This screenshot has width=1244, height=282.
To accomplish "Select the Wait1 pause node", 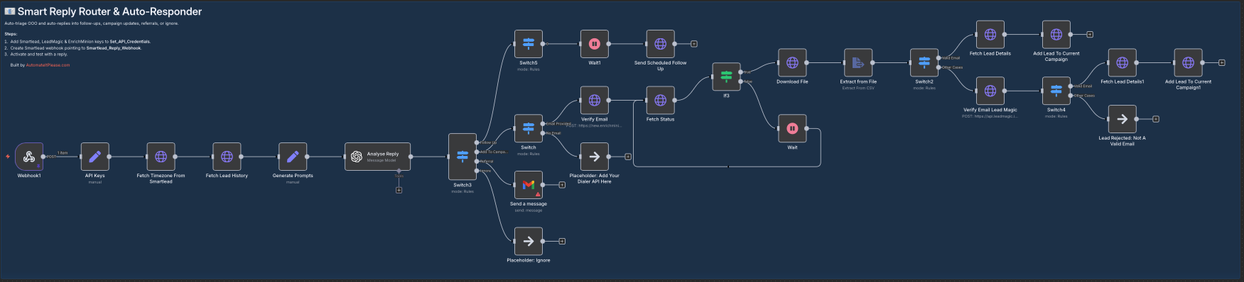I will coord(595,44).
